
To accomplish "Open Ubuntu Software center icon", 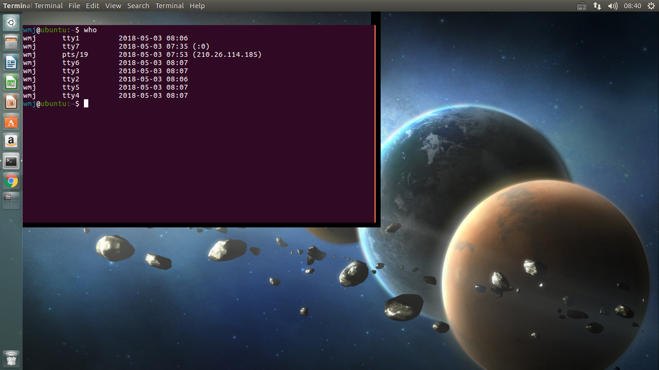I will coord(11,121).
